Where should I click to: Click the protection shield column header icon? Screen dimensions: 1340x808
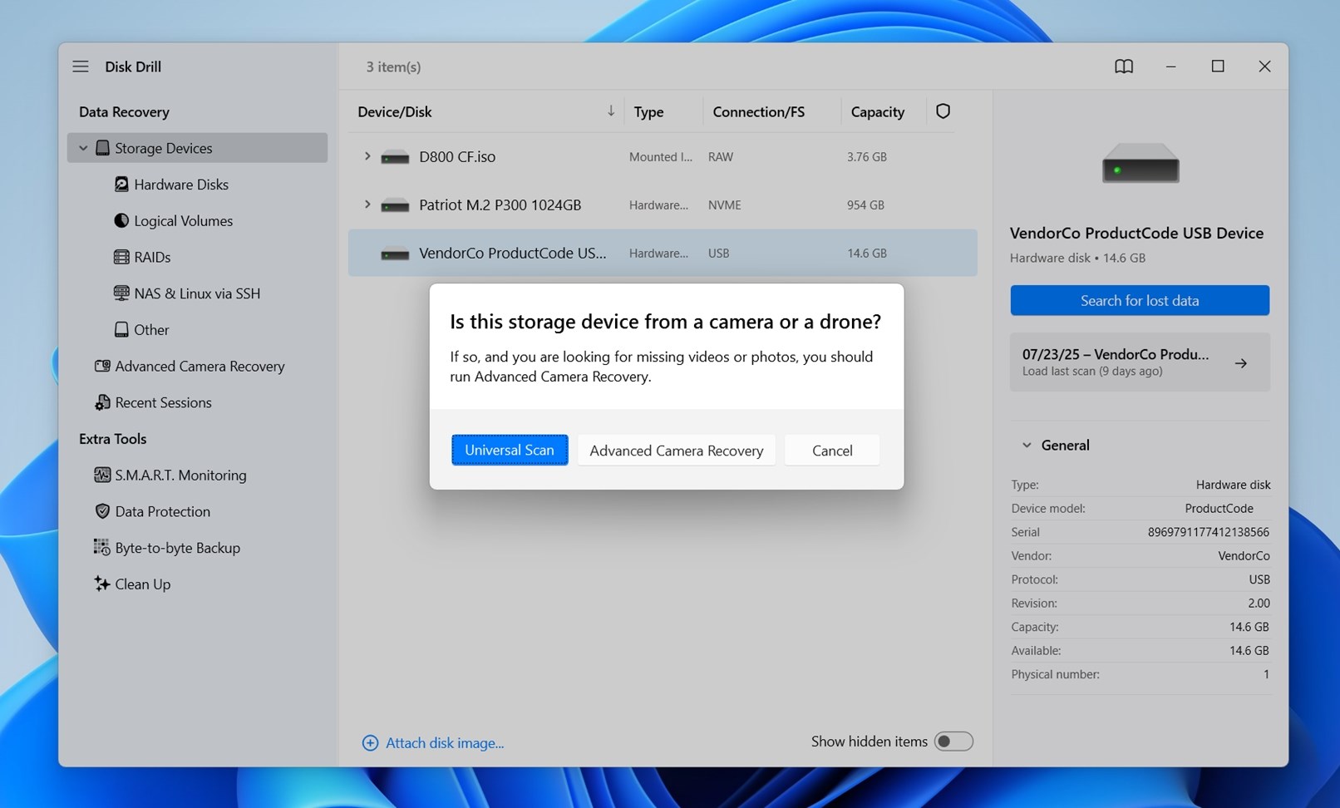[943, 111]
